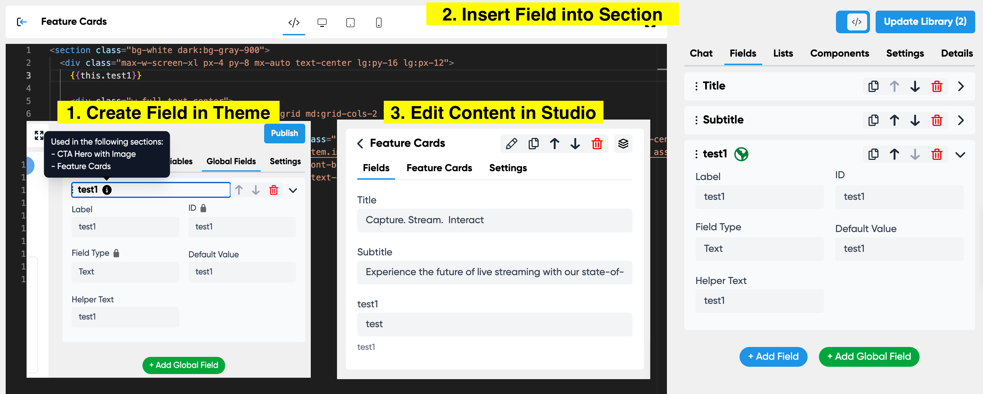Click the blue Add Field button
The image size is (983, 394).
tap(773, 356)
